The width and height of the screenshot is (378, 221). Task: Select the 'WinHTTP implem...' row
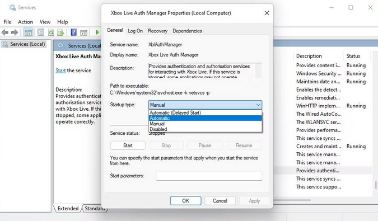click(318, 106)
